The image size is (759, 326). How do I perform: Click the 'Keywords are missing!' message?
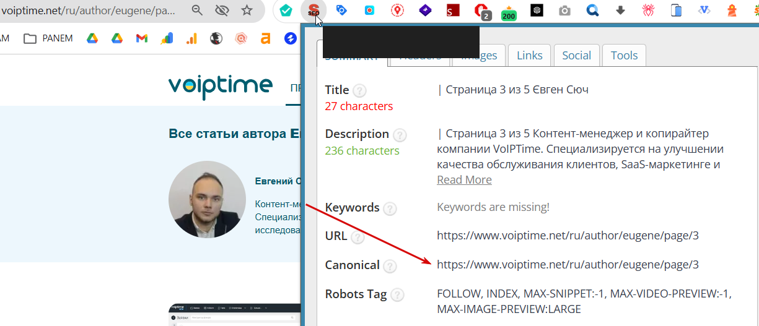493,207
